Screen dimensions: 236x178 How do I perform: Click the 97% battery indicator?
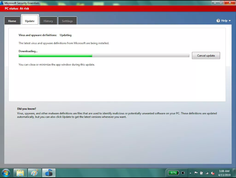(x=173, y=173)
